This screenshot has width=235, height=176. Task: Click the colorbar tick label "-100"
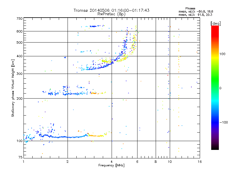224,122
